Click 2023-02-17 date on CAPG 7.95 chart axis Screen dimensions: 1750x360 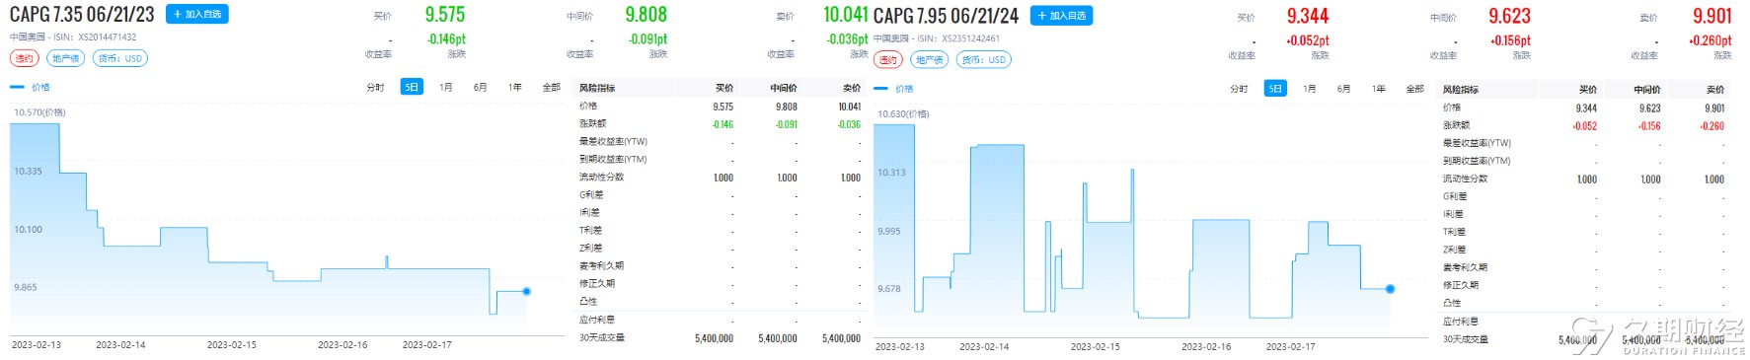(1291, 346)
